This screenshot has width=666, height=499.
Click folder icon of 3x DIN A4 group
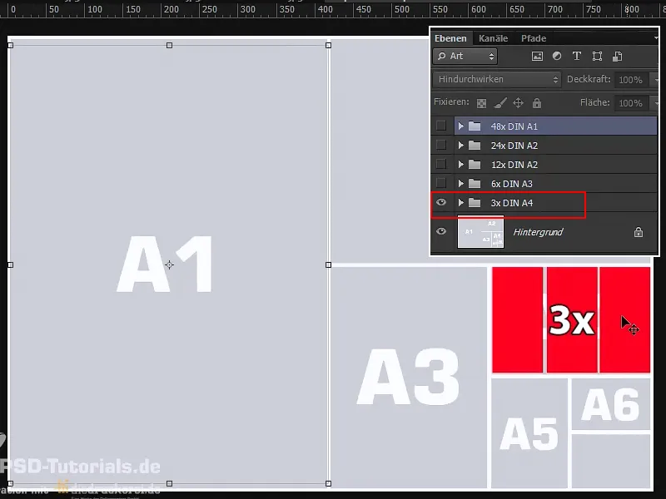[x=475, y=202]
